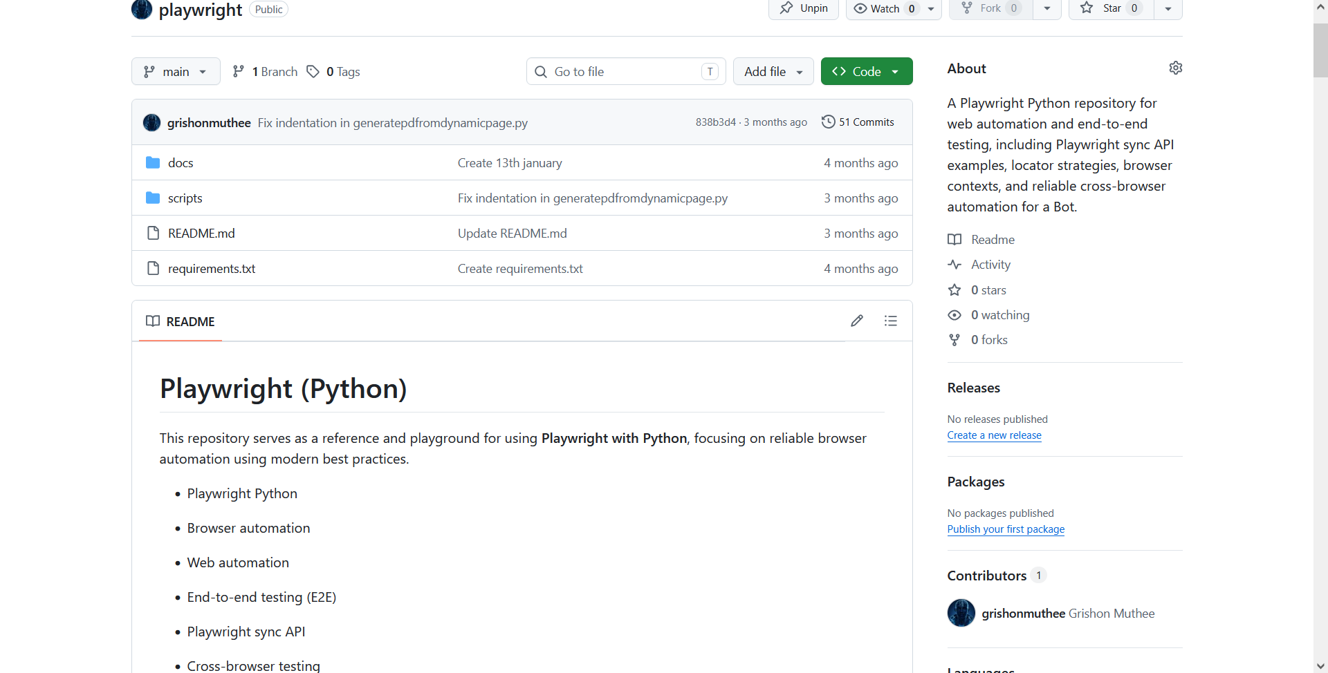Unpin the playwright repository

804,8
